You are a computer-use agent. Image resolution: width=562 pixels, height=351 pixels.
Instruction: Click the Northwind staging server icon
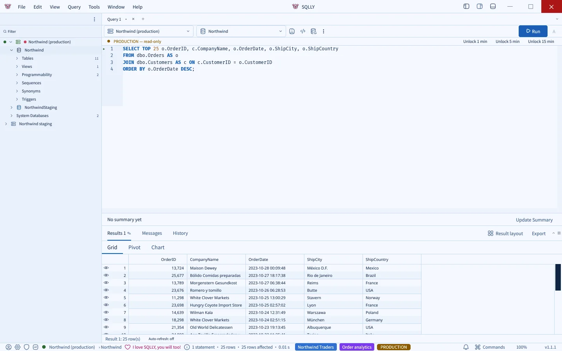click(13, 124)
